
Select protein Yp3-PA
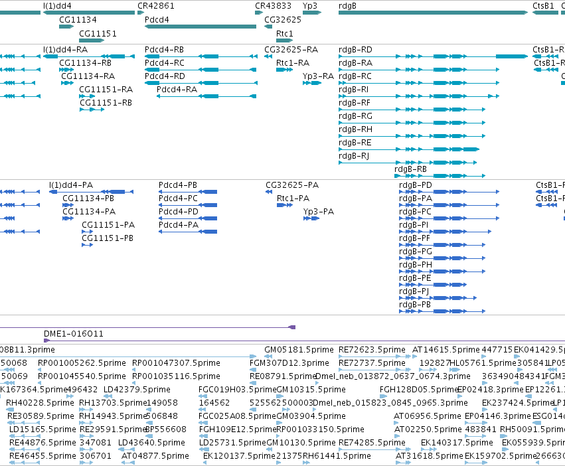(x=319, y=212)
